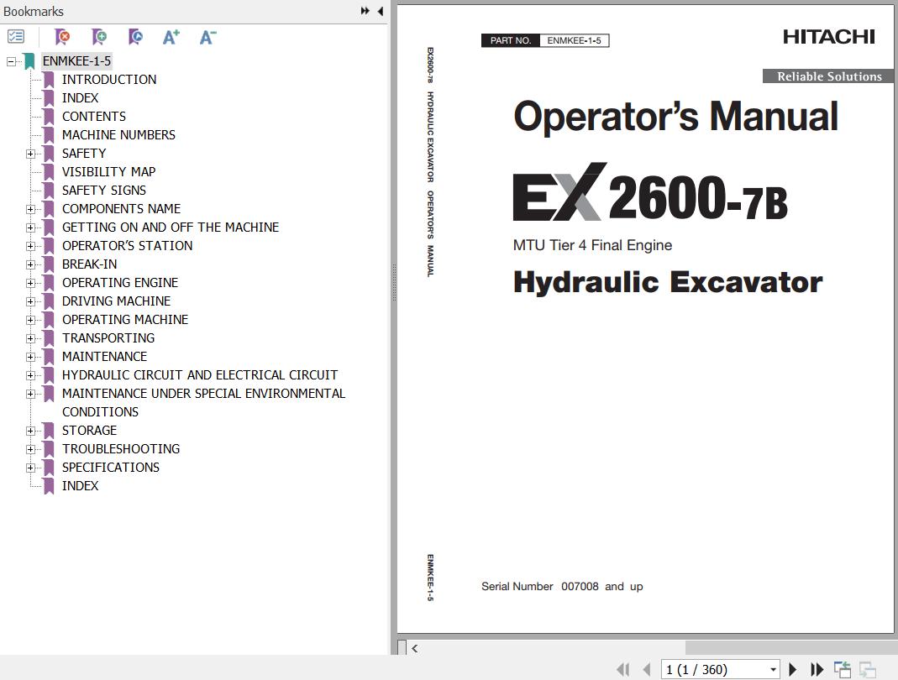Collapse the ENMKEE-1-5 root bookmark
The height and width of the screenshot is (680, 898).
(x=11, y=61)
